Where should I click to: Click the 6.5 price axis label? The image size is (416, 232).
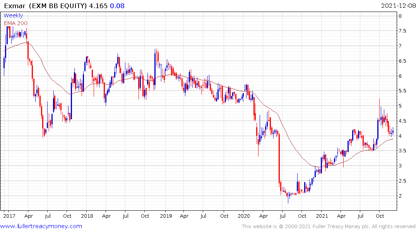402,61
